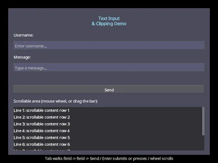Click the Enter username placeholder text
This screenshot has width=218, height=163.
31,46
